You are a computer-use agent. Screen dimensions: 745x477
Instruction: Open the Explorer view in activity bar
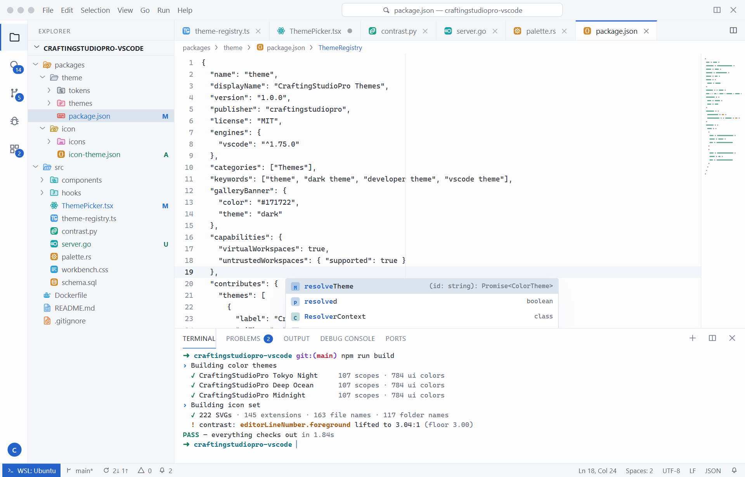(x=14, y=37)
